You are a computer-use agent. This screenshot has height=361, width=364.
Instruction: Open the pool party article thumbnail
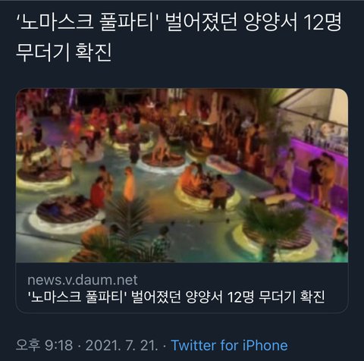(x=182, y=175)
